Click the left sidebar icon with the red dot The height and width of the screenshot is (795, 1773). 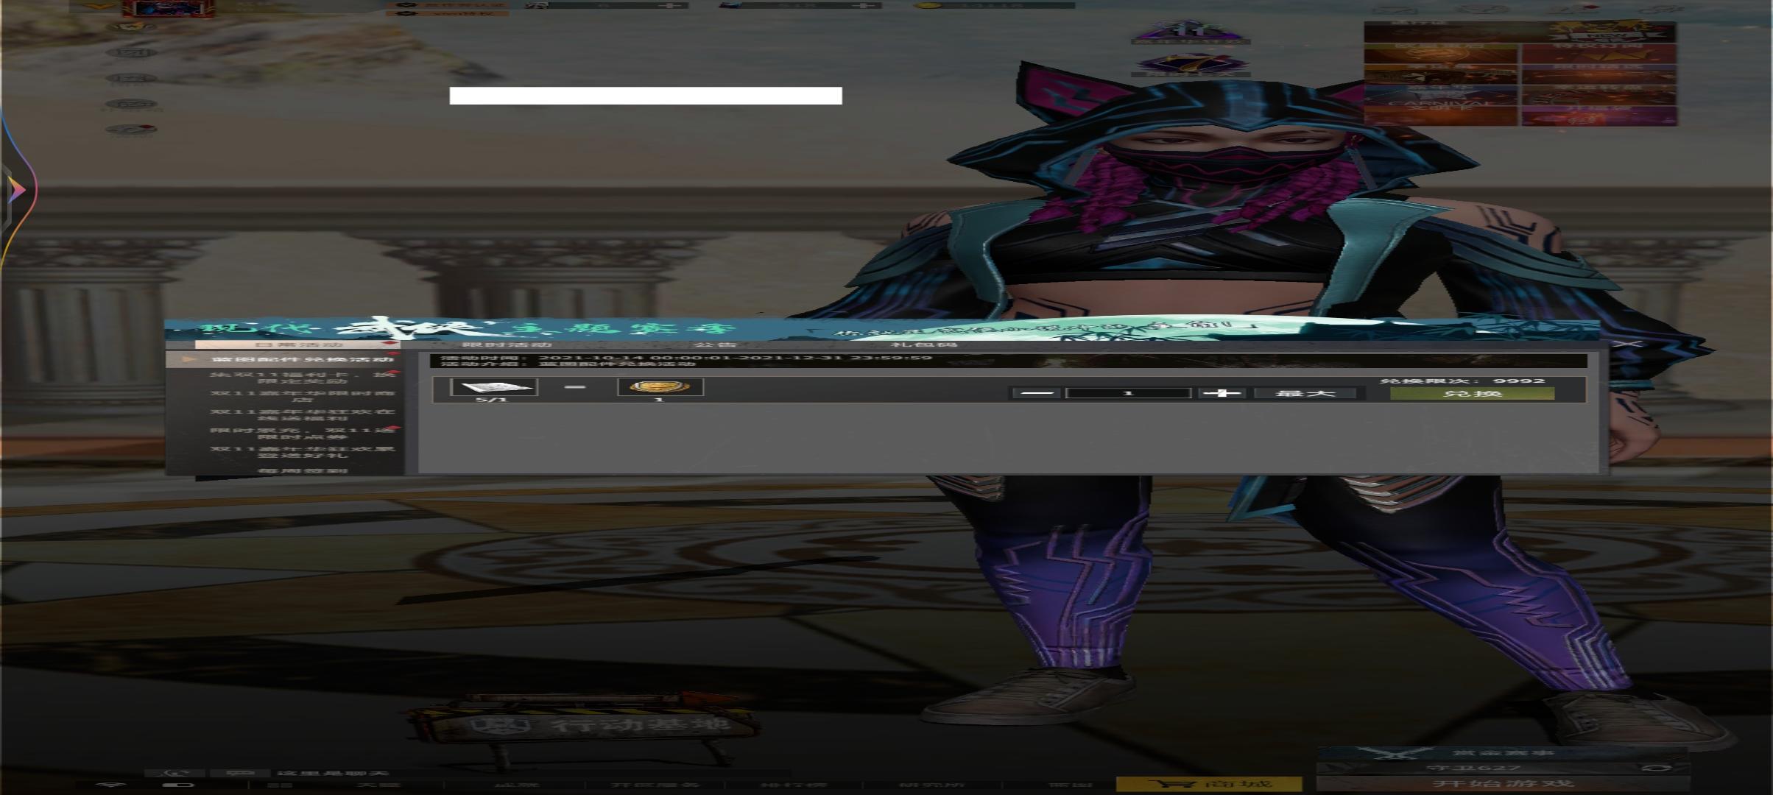131,130
